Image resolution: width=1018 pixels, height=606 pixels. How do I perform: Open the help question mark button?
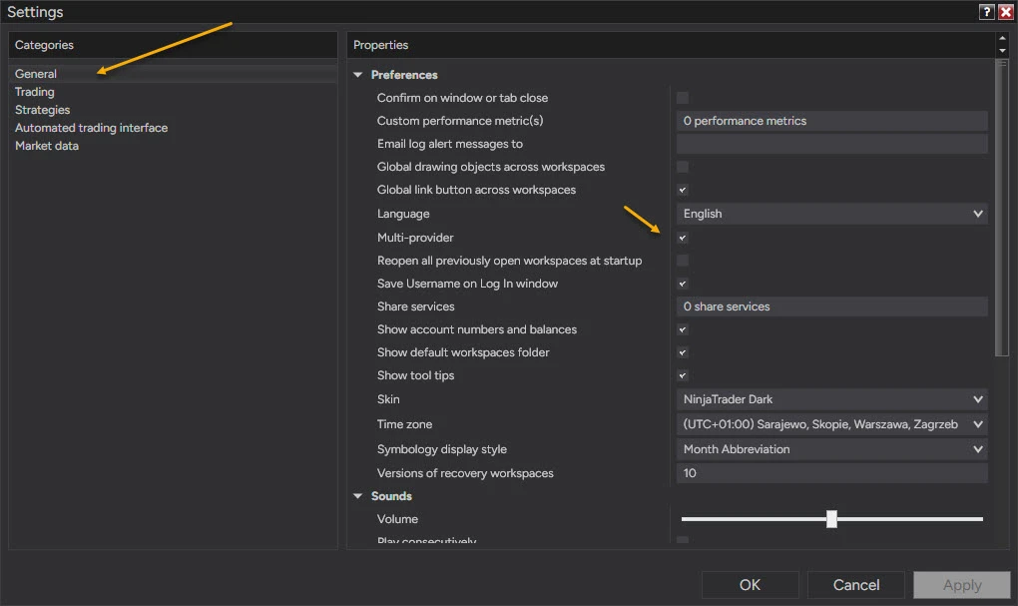point(986,12)
